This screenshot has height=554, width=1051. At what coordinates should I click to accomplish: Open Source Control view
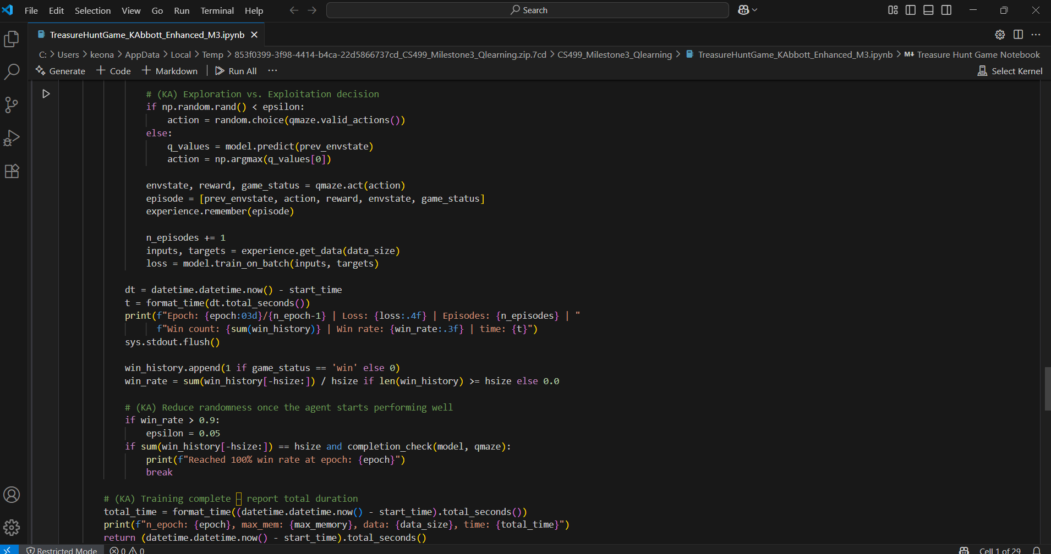[x=12, y=104]
